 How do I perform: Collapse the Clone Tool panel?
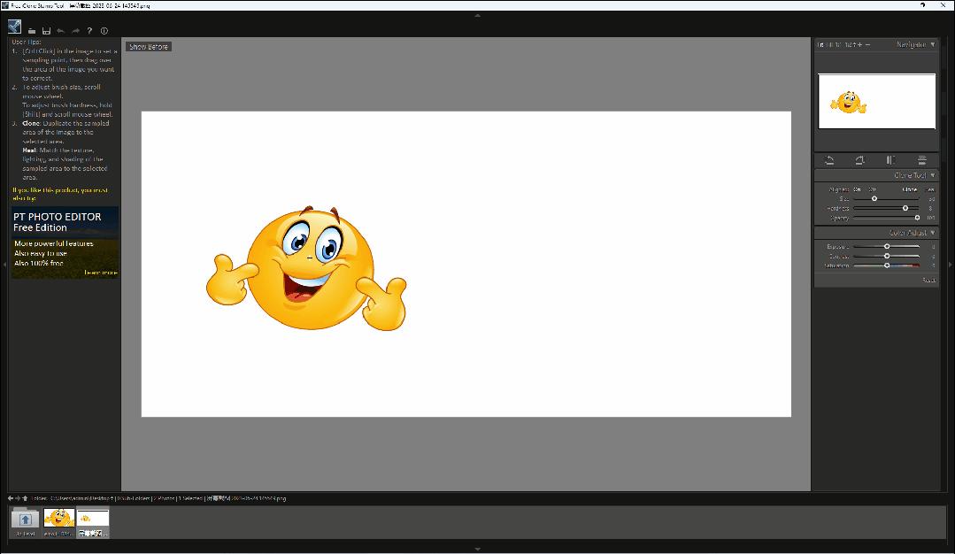pyautogui.click(x=933, y=175)
